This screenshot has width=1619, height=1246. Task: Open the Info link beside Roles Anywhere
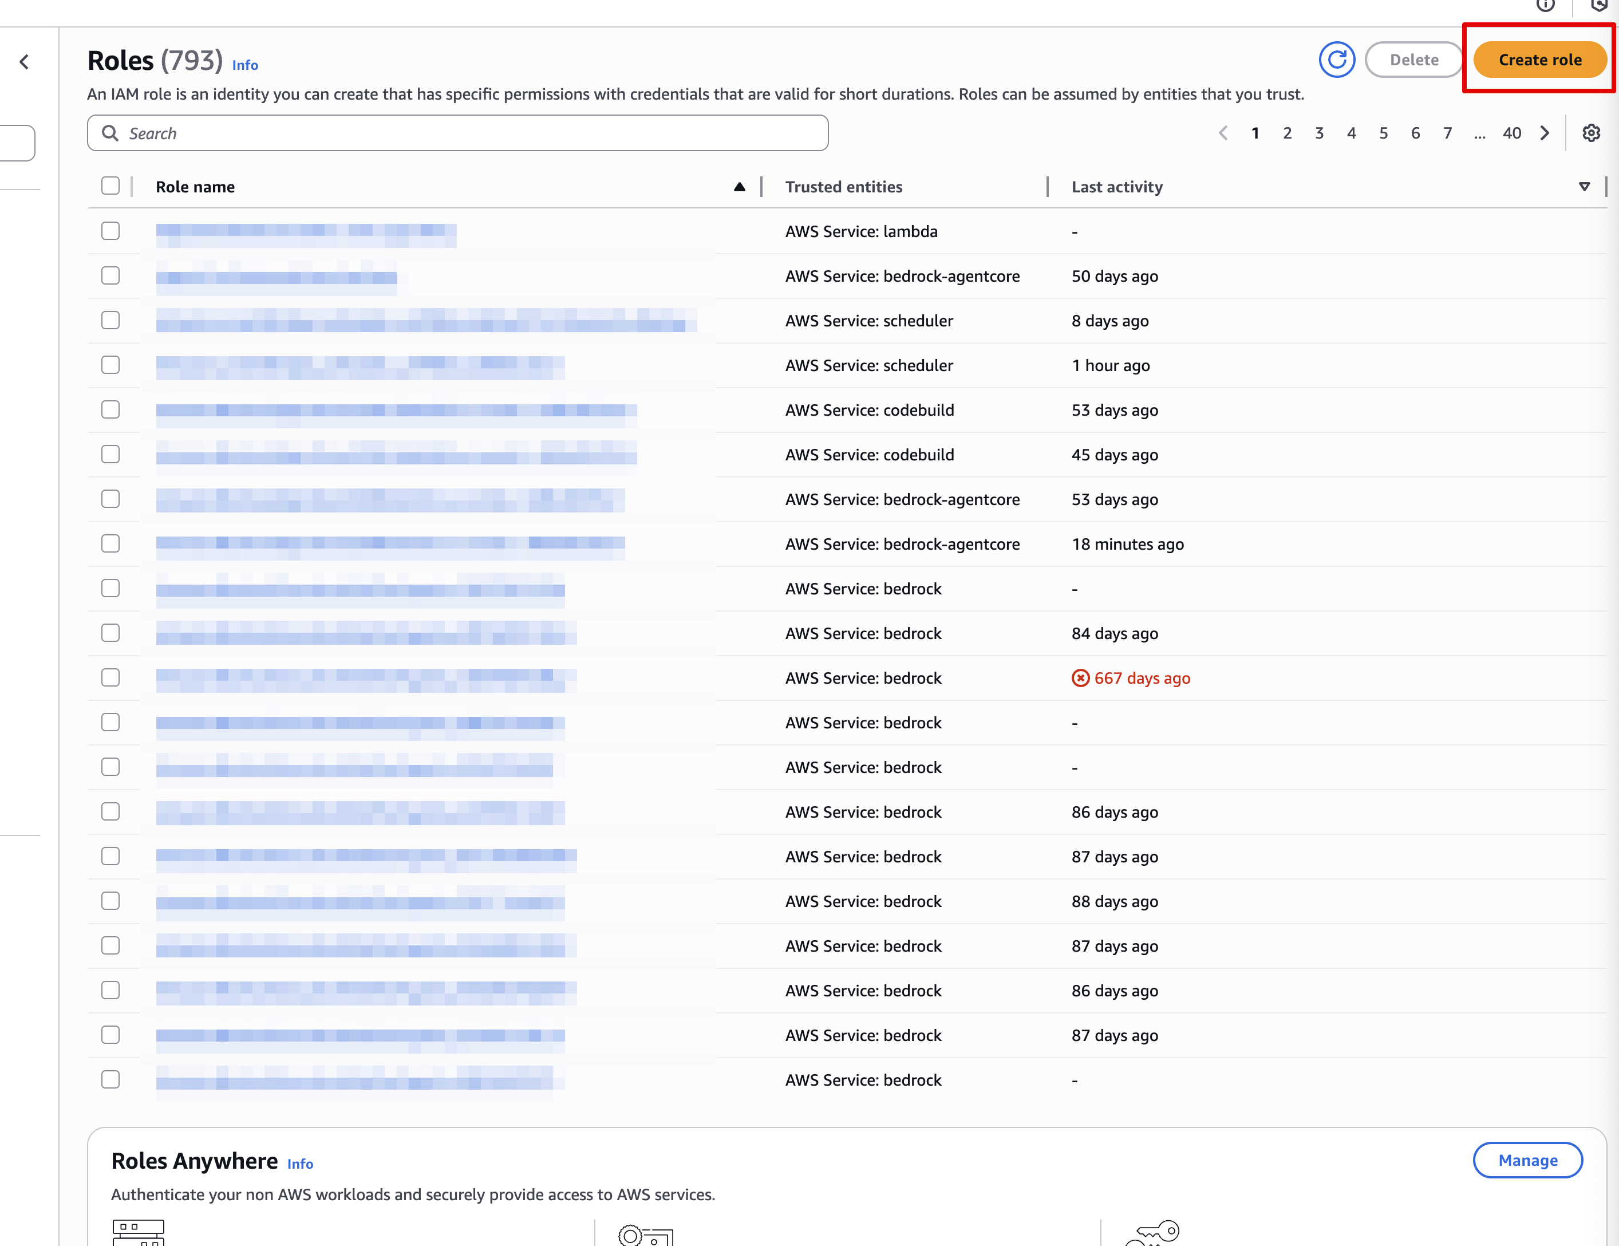click(x=300, y=1164)
